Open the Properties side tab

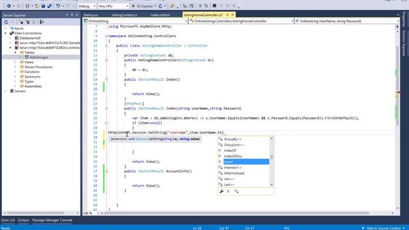pos(404,19)
